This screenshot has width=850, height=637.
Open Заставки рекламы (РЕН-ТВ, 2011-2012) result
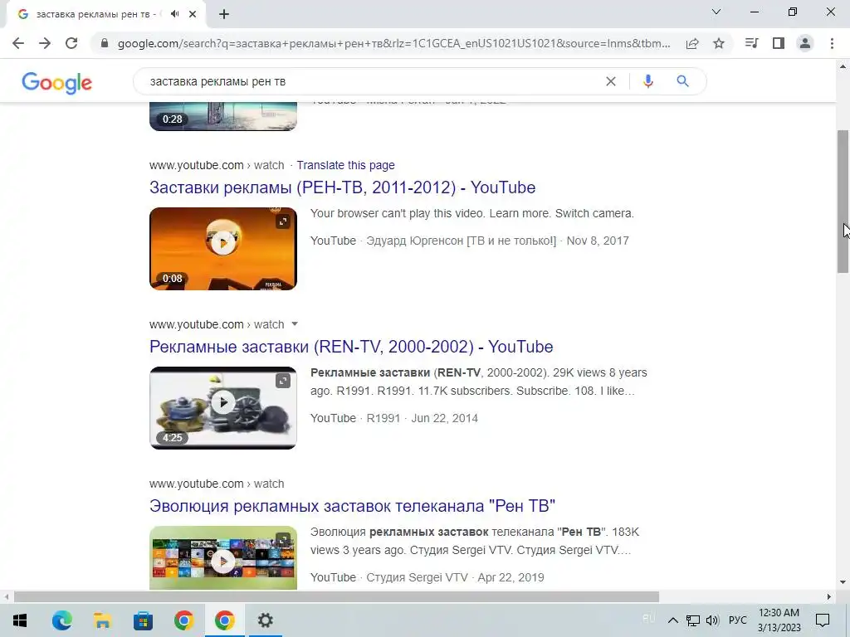[x=343, y=187]
